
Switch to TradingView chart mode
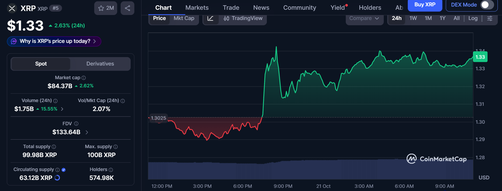coord(243,18)
